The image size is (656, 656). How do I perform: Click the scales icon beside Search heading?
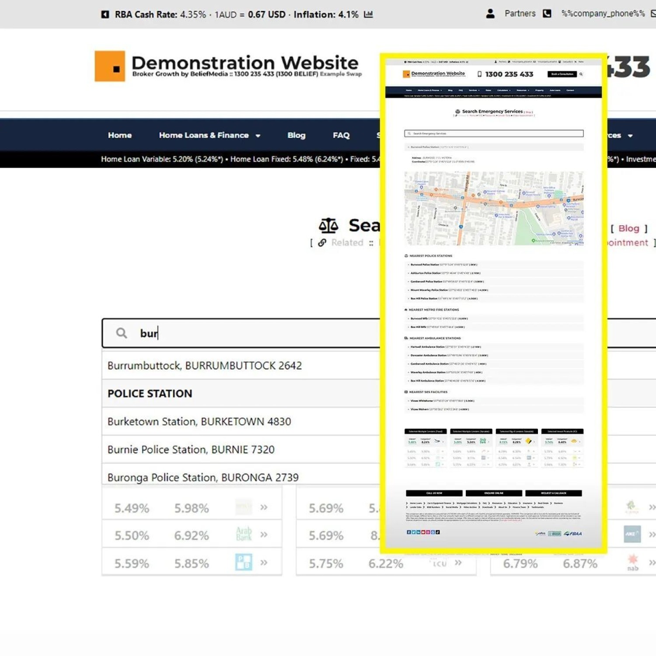click(x=328, y=226)
